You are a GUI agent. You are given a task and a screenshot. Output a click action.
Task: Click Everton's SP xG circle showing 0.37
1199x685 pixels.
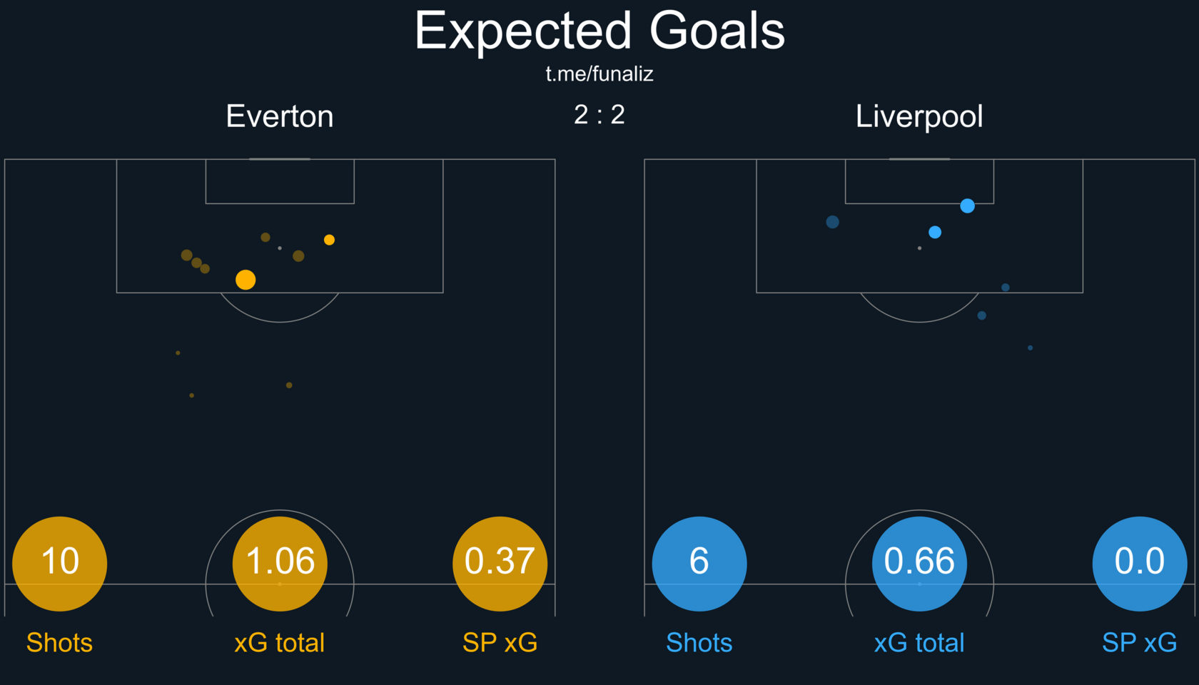(500, 564)
